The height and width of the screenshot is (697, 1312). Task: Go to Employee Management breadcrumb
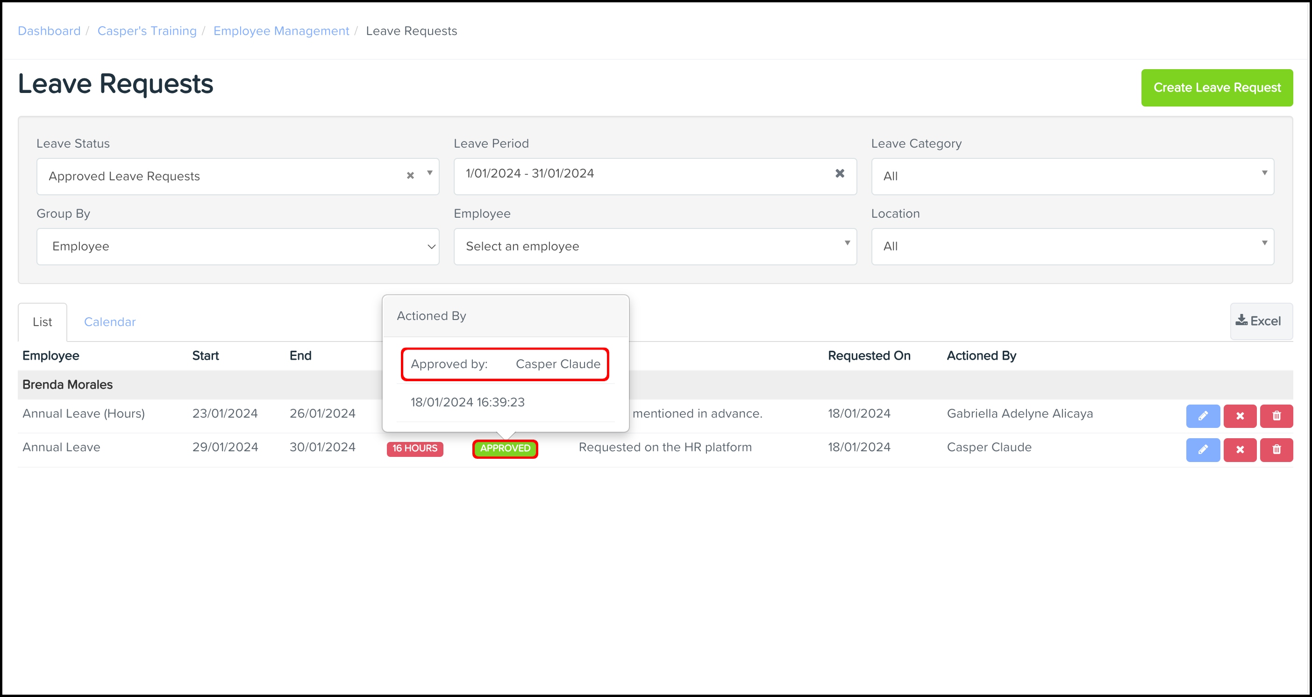(281, 31)
